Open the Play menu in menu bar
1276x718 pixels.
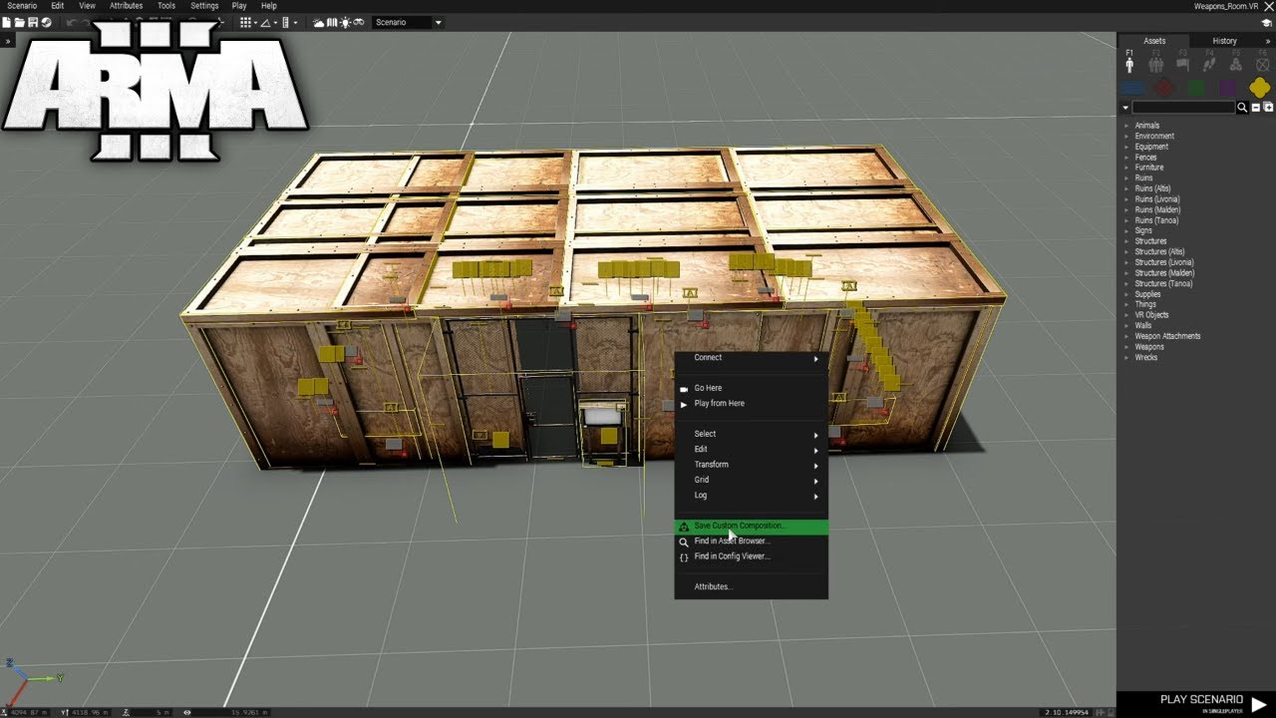point(239,6)
